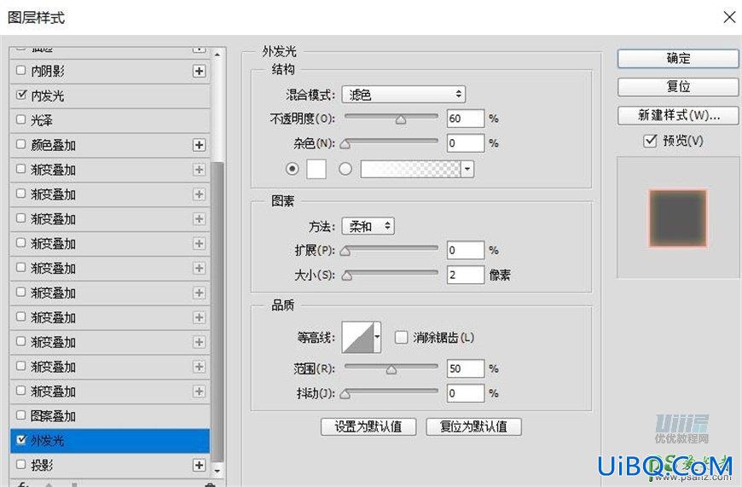The image size is (742, 487).
Task: Click the style list vertical scrollbar thumb
Action: tap(217, 311)
